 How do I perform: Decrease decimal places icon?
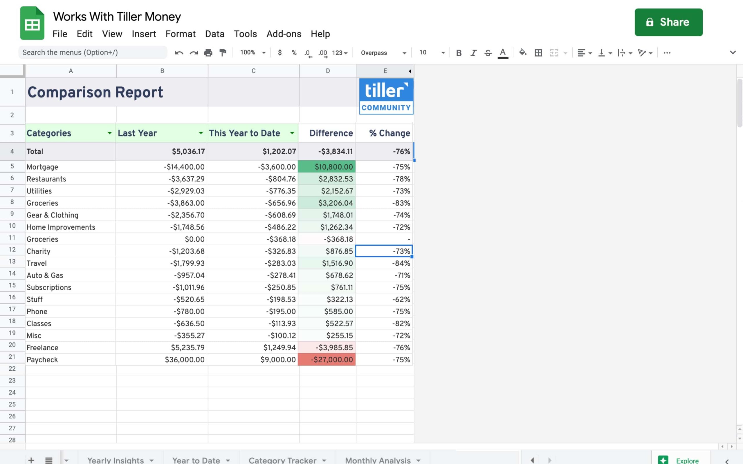coord(308,53)
